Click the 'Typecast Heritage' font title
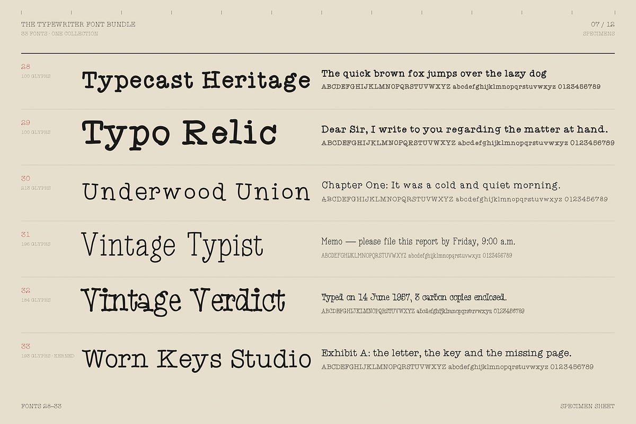 click(x=196, y=82)
